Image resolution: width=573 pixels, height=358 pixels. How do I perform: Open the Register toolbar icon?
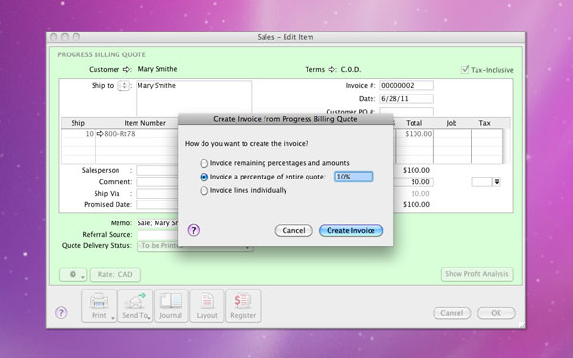pyautogui.click(x=243, y=306)
